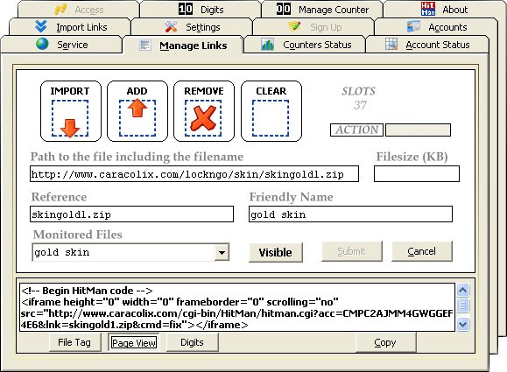
Task: Click the ACTION label box
Action: coord(356,130)
